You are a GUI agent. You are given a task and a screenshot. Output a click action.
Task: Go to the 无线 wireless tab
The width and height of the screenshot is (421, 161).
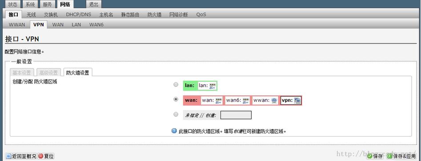coord(31,15)
